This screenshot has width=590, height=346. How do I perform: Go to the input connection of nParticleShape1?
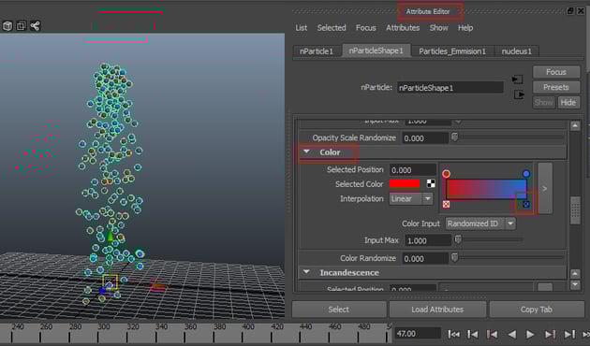tap(518, 79)
